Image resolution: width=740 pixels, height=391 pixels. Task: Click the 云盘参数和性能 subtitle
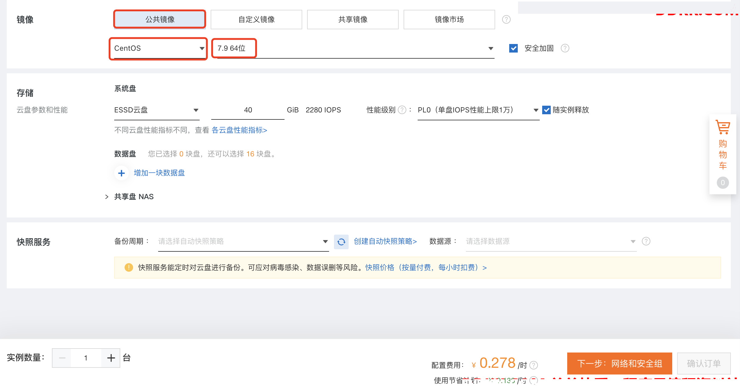[x=42, y=110]
